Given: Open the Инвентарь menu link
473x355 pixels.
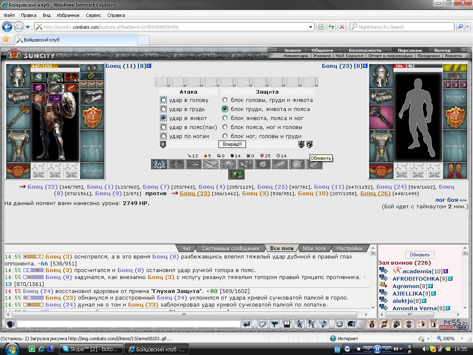Looking at the screenshot, I should [x=296, y=55].
